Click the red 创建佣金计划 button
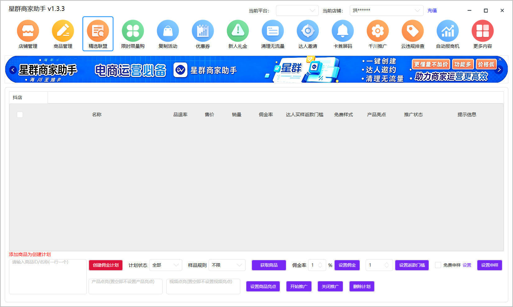This screenshot has height=307, width=513. click(x=106, y=265)
